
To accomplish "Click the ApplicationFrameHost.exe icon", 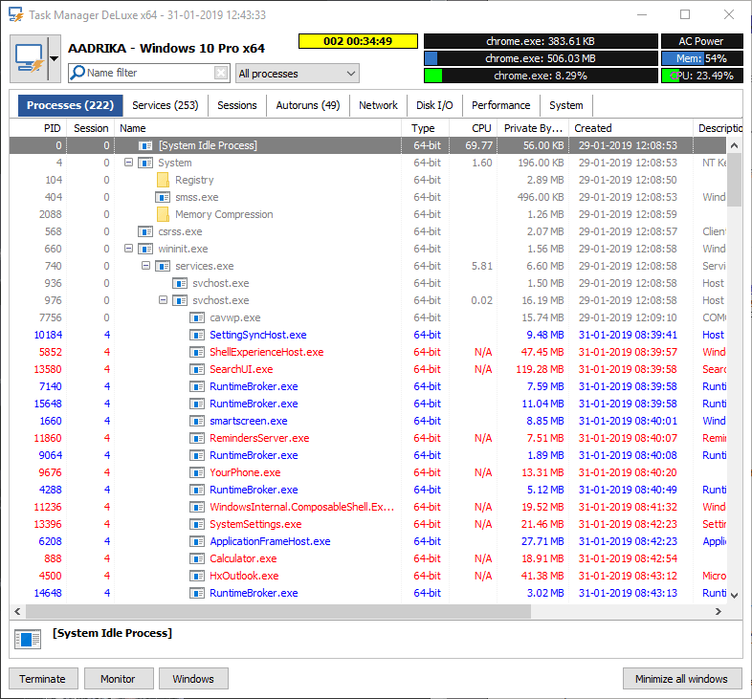I will pos(197,542).
